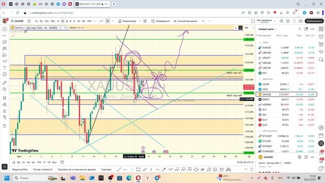Click the browser address bar
Image resolution: width=325 pixels, height=183 pixels.
[133, 13]
